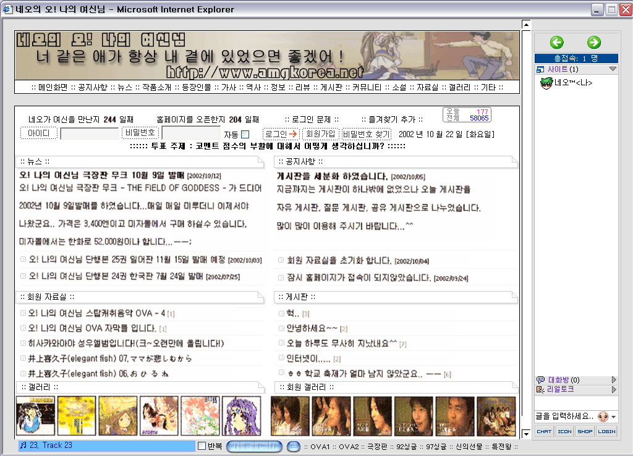
Task: Click the ICON button in sidebar
Action: pos(564,432)
